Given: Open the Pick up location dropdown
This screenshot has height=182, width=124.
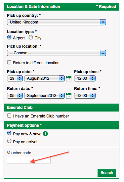Looking at the screenshot, I should (57, 53).
